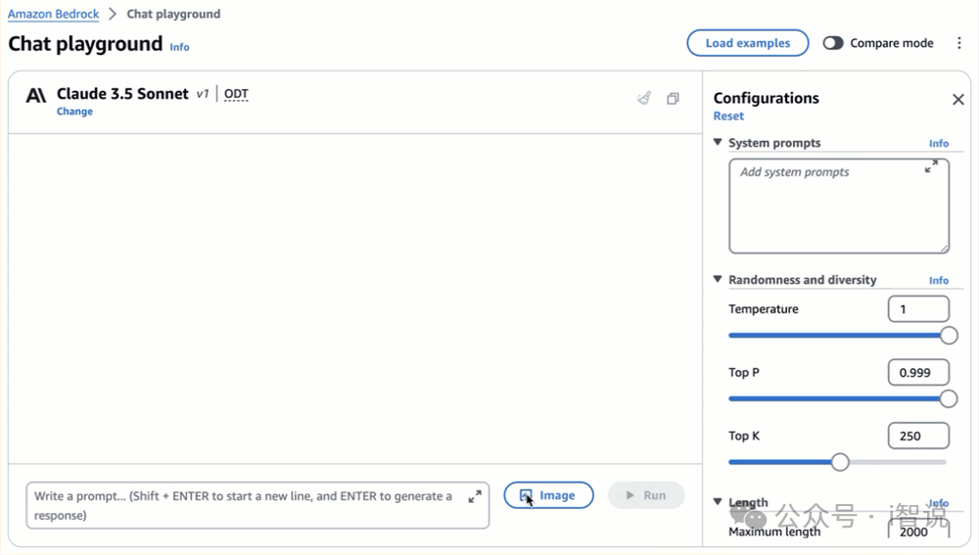Click the Image upload button
The width and height of the screenshot is (979, 555).
tap(548, 495)
